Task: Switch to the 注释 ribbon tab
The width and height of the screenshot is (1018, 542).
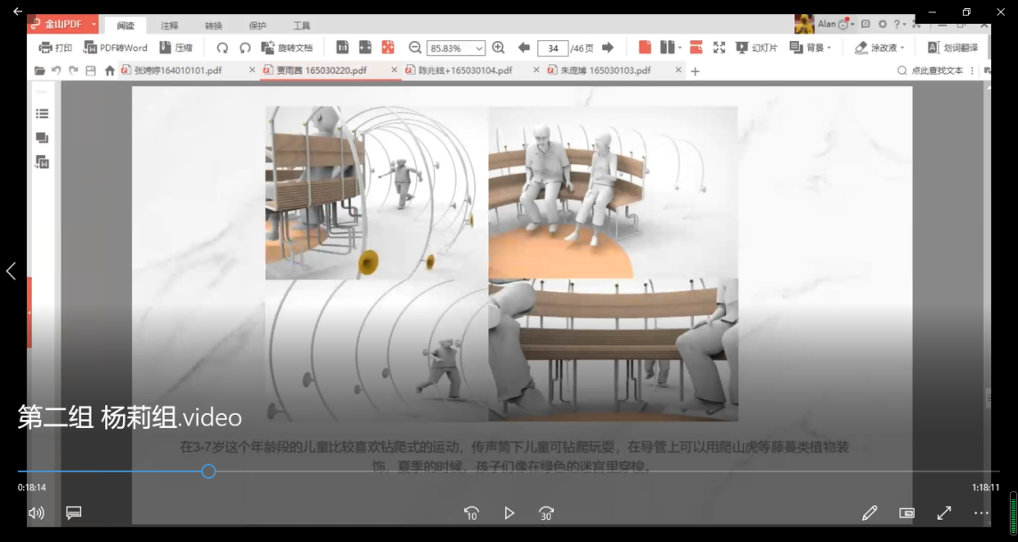Action: 169,26
